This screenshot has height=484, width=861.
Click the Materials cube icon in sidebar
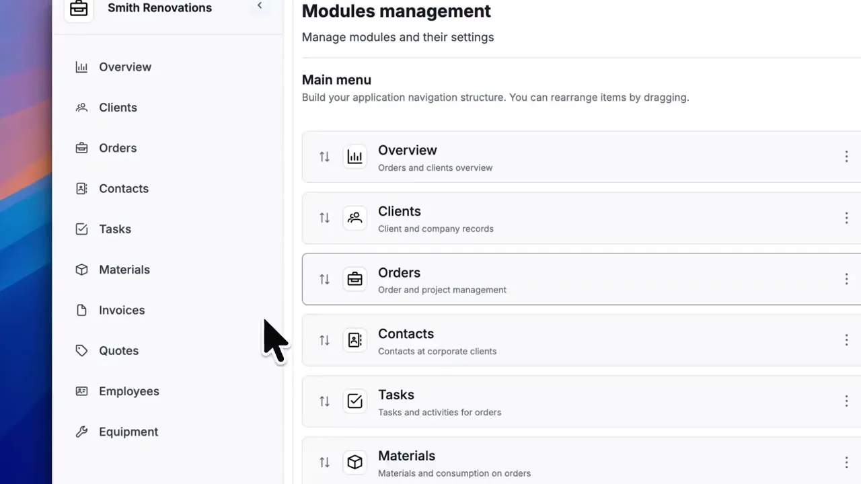pyautogui.click(x=81, y=270)
